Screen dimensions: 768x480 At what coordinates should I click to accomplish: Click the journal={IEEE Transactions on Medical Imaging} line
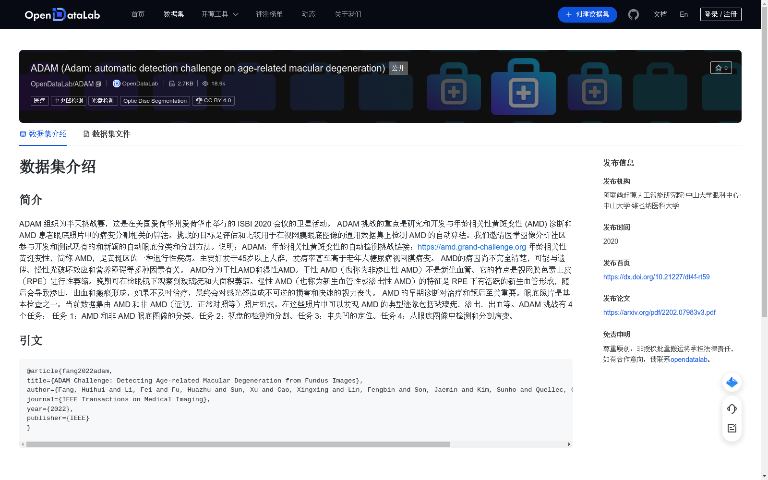tap(119, 399)
